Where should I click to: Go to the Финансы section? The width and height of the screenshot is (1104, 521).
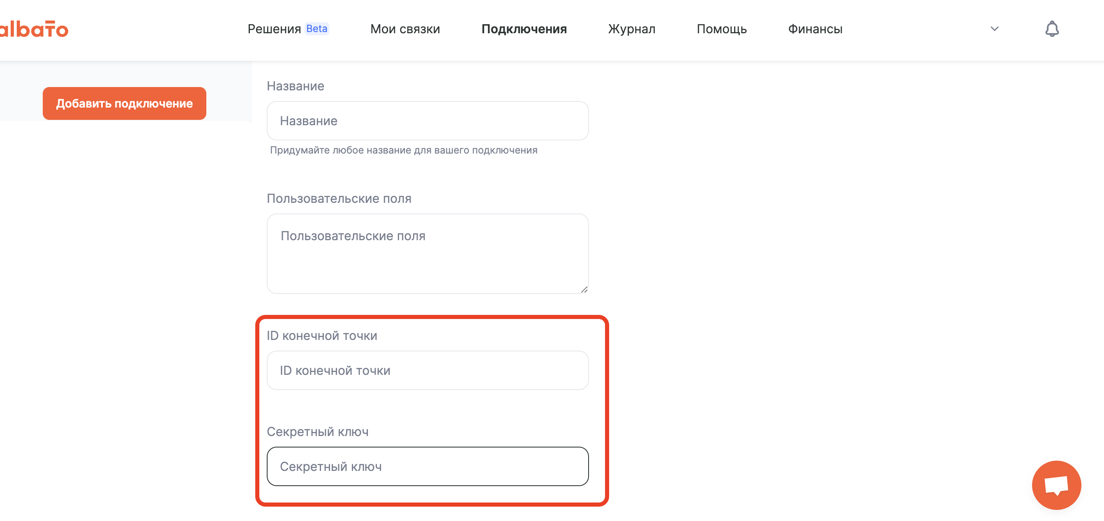coord(815,29)
